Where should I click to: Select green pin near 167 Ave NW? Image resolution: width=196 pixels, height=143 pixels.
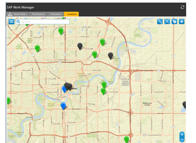coord(61,31)
